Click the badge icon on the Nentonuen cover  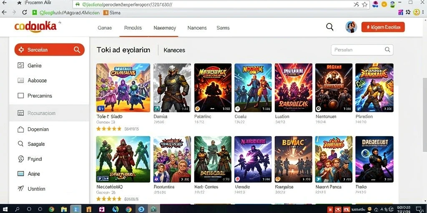(x=318, y=109)
